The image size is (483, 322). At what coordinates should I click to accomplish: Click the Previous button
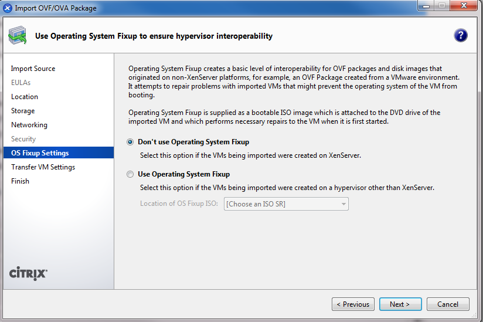point(353,304)
